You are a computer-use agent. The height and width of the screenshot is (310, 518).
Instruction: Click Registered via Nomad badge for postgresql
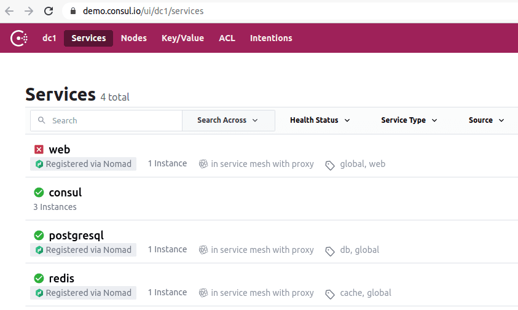point(83,250)
